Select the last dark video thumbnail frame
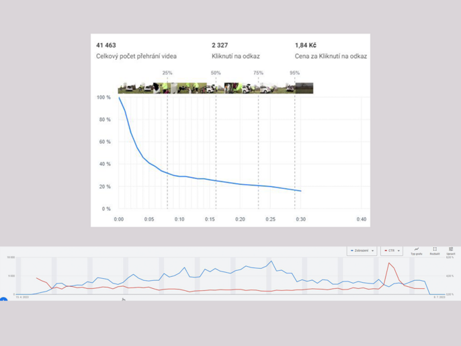This screenshot has width=461, height=346. (304, 88)
